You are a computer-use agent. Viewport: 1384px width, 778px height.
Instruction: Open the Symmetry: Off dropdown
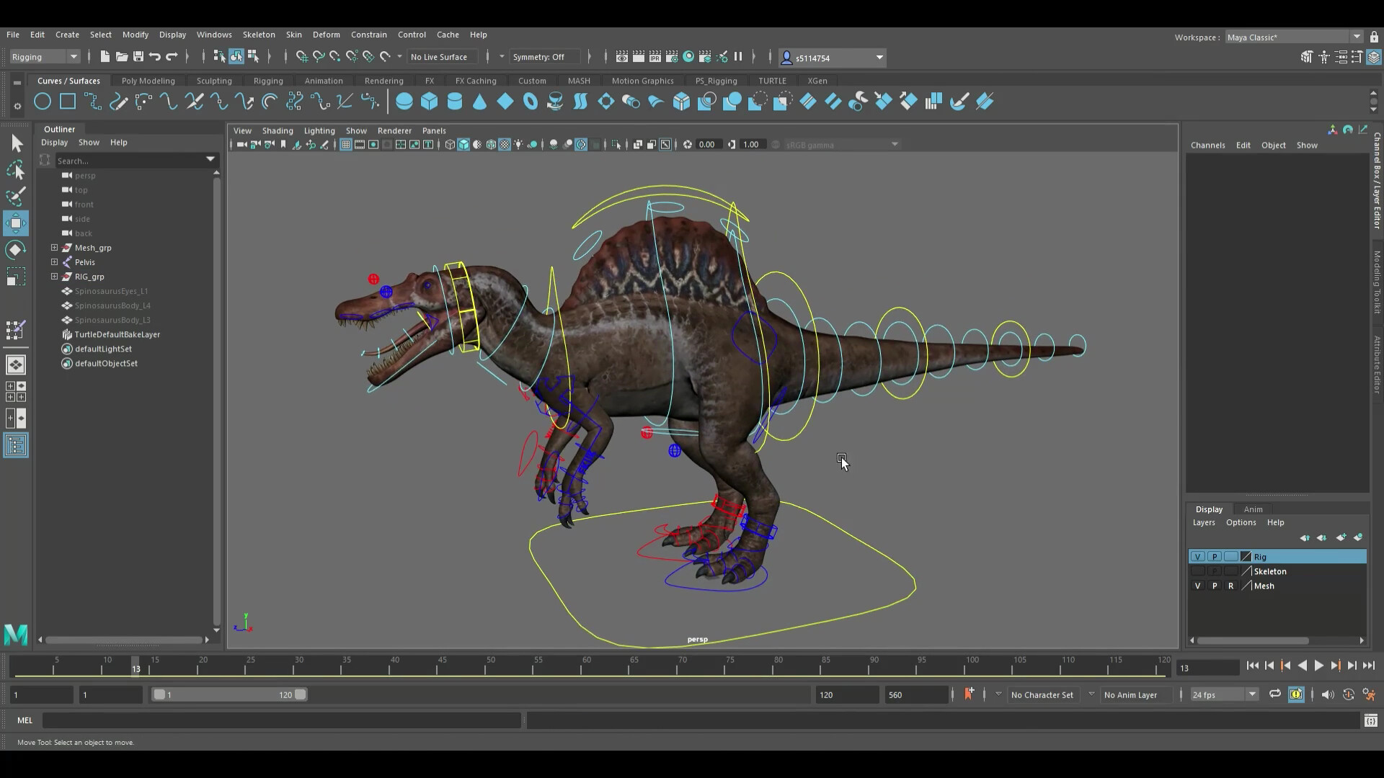click(546, 57)
